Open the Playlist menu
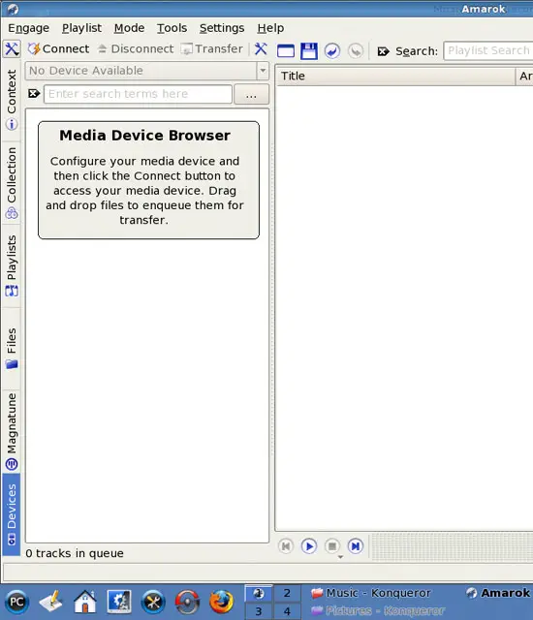The image size is (533, 620). (x=81, y=28)
